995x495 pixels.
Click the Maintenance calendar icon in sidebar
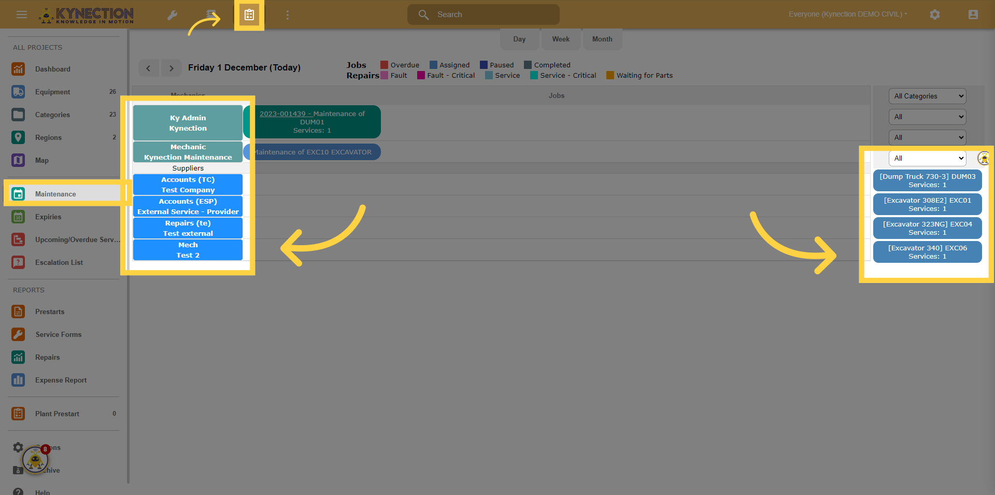click(x=18, y=194)
